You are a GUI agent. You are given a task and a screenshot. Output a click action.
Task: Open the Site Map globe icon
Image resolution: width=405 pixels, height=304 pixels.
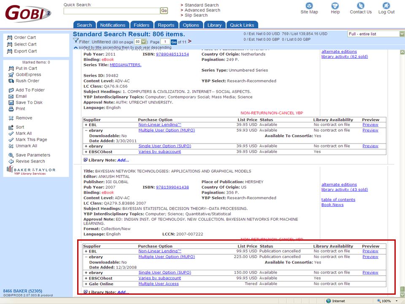(x=309, y=5)
